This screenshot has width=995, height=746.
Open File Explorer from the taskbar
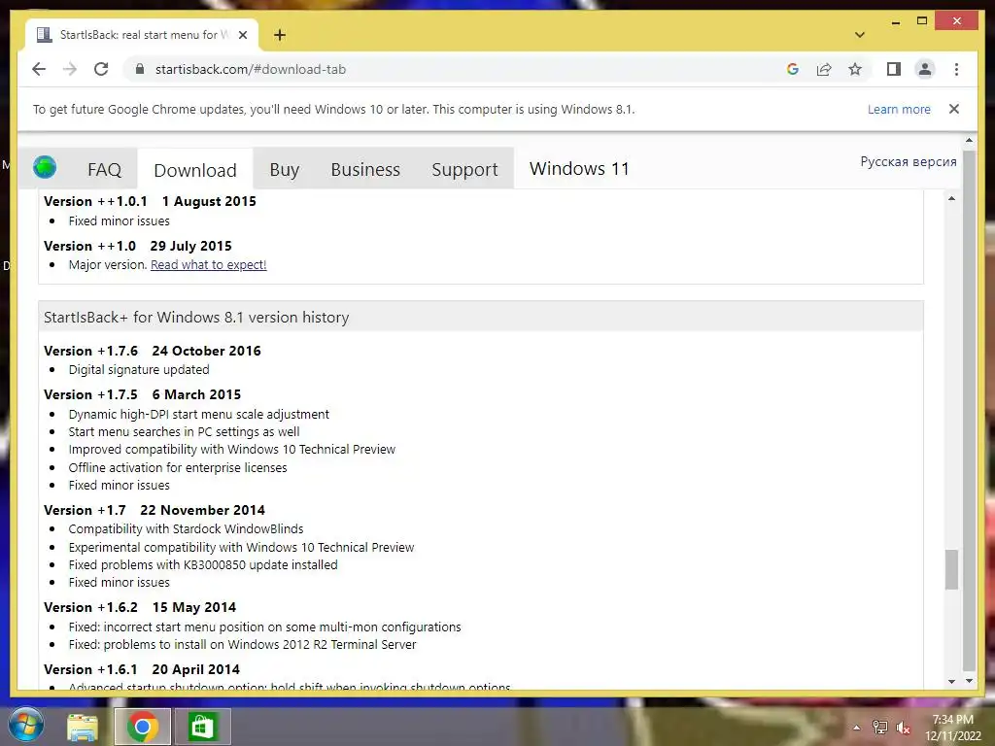(x=83, y=727)
